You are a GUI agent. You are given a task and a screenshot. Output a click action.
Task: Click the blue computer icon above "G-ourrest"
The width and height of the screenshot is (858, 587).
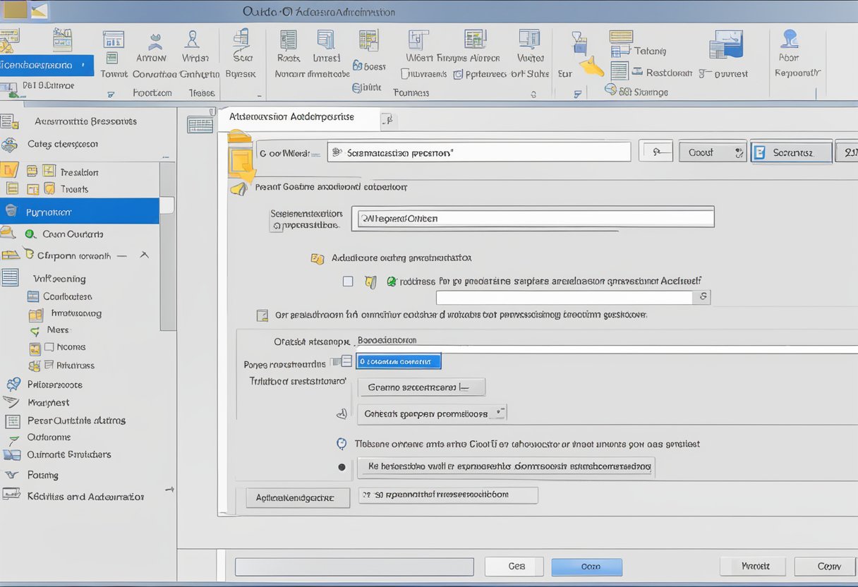[x=726, y=46]
